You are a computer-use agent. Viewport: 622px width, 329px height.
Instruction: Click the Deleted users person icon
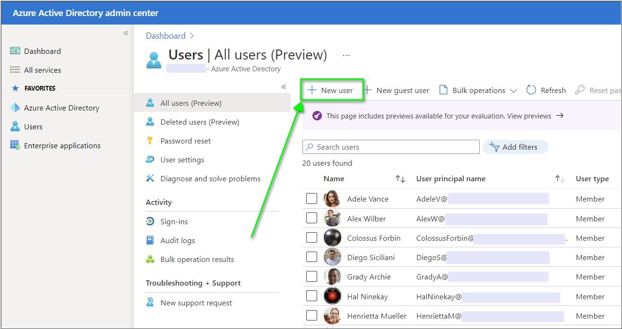[150, 122]
